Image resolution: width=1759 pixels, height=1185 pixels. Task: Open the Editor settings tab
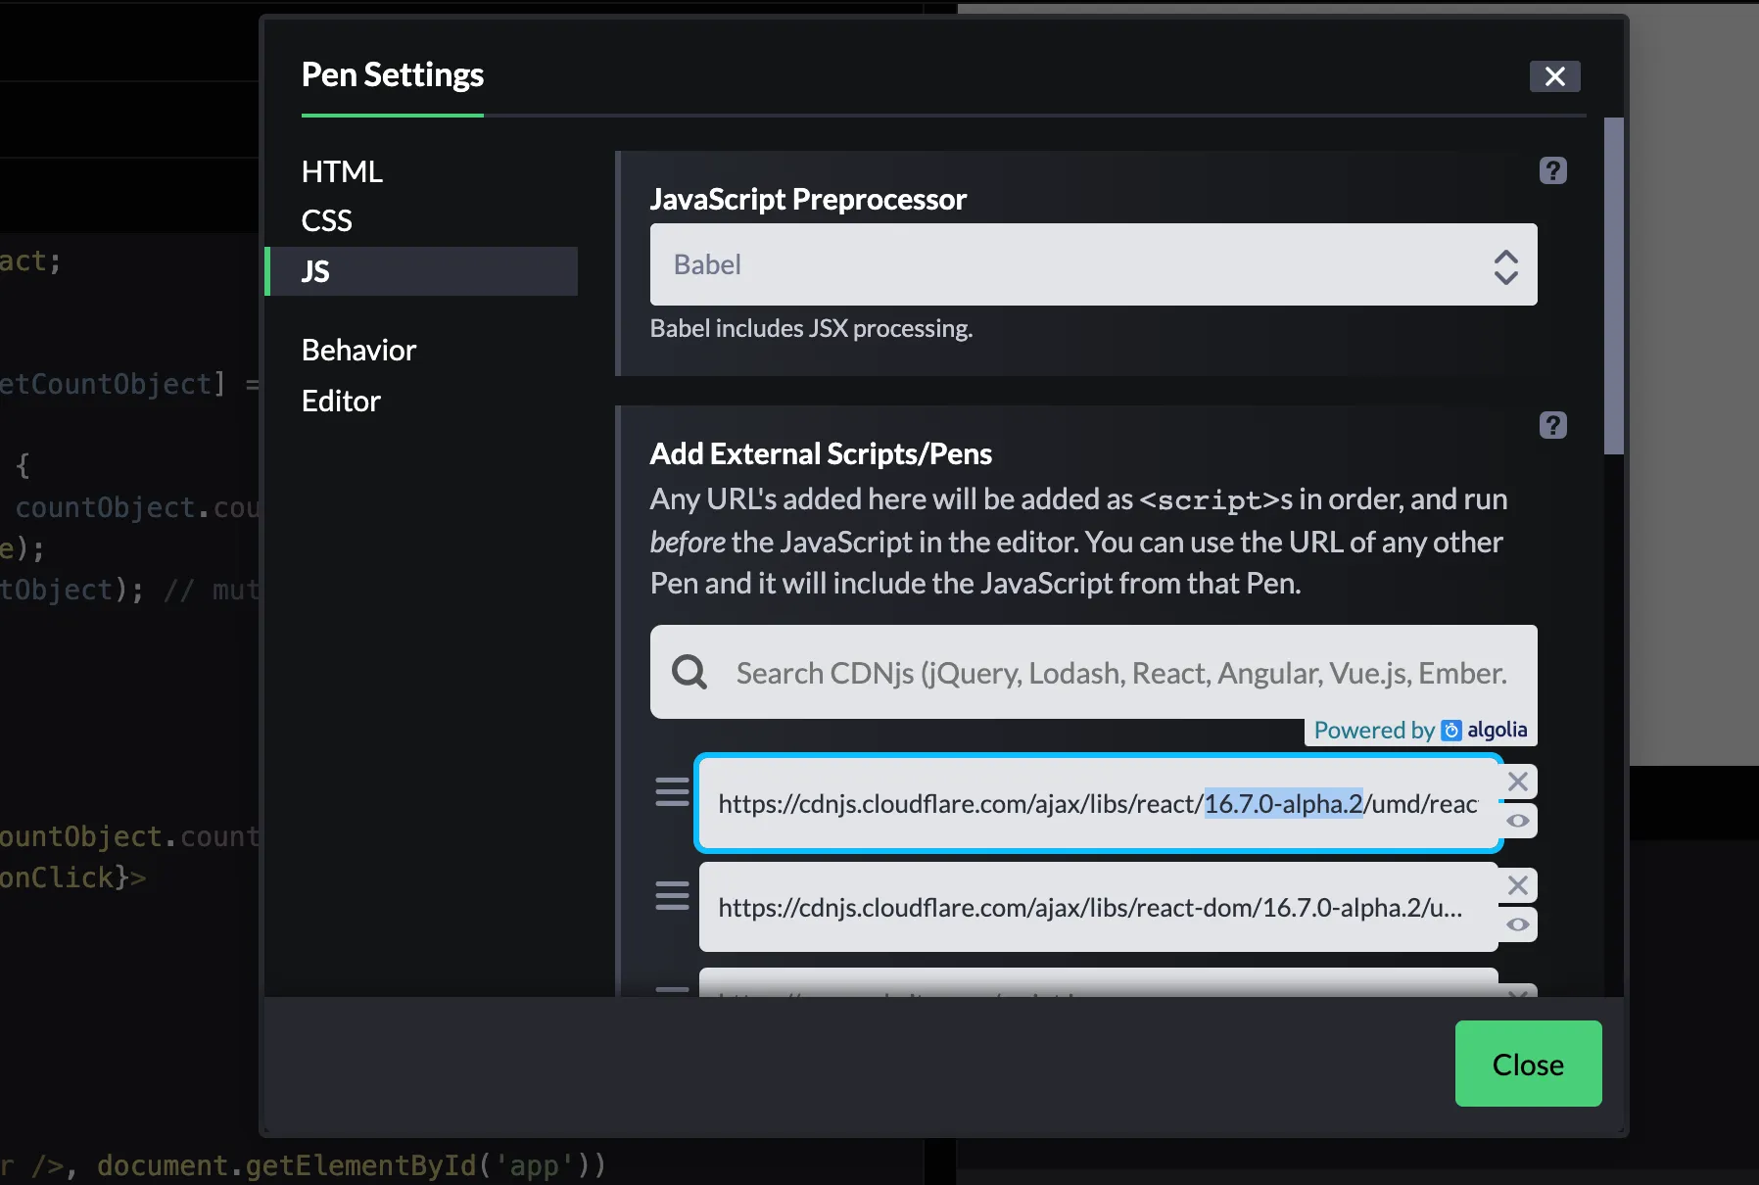tap(341, 402)
